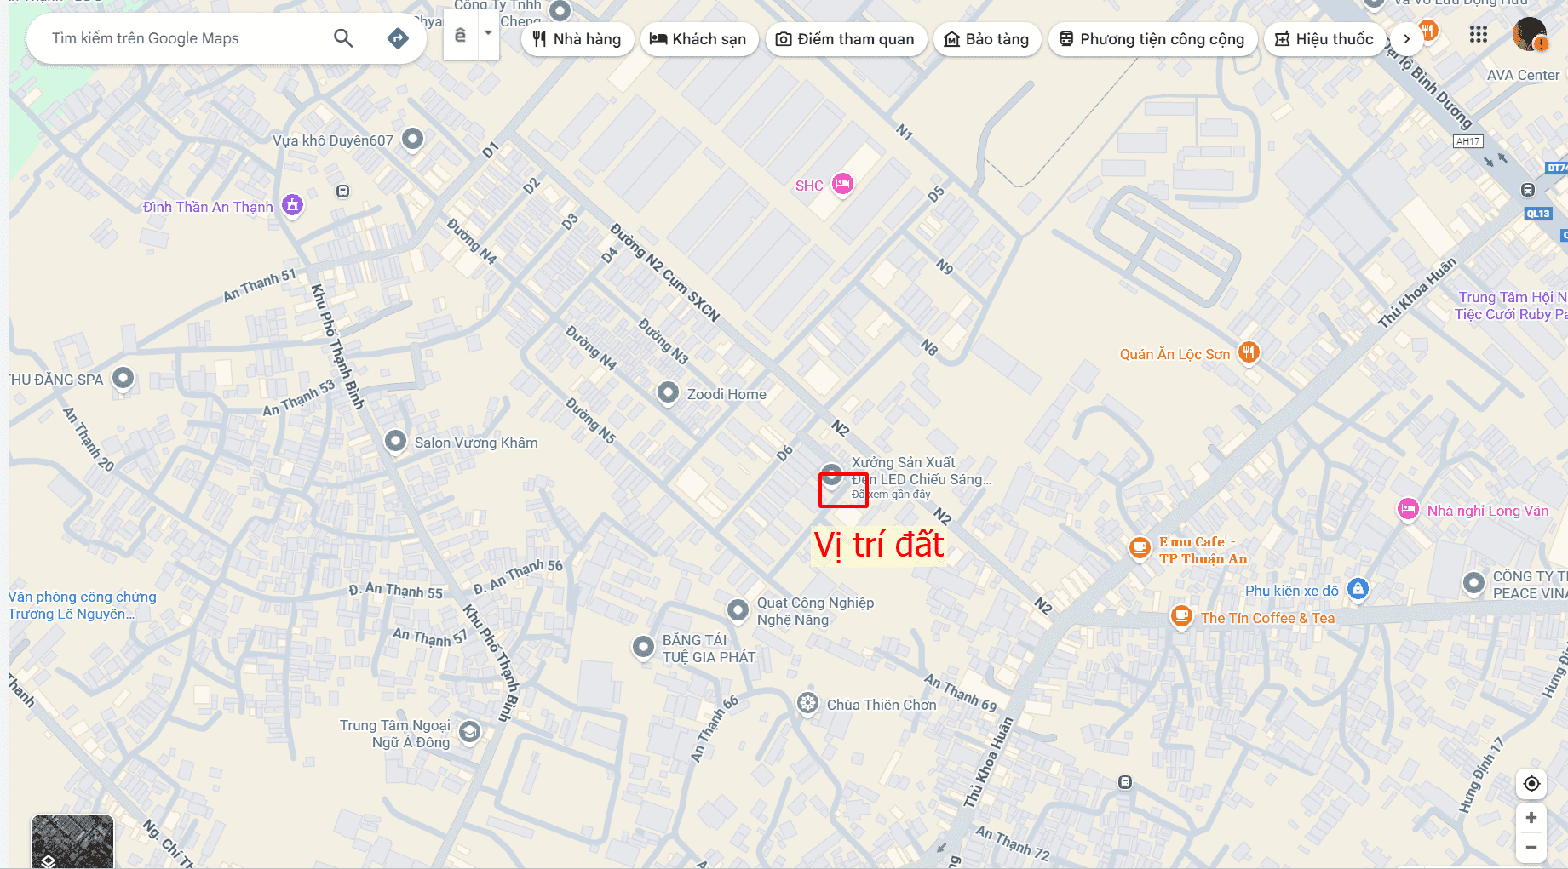Focus the Tìm kiếm trên Google Maps field

click(179, 38)
